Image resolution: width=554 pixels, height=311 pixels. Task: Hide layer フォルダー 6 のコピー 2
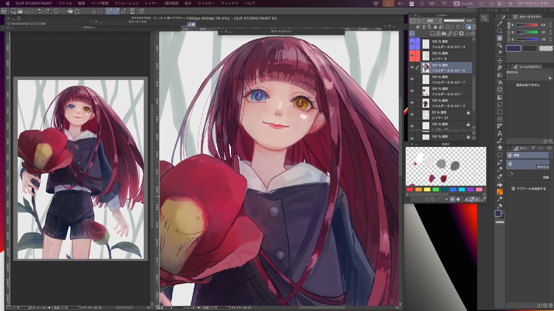[x=412, y=103]
